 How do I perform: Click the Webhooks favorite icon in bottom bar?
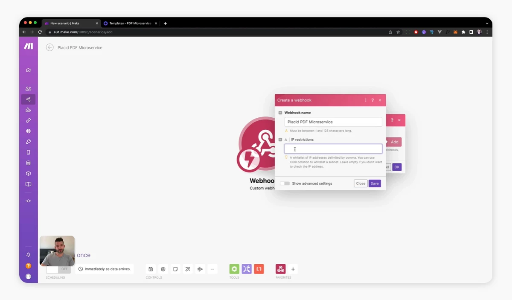click(x=280, y=269)
